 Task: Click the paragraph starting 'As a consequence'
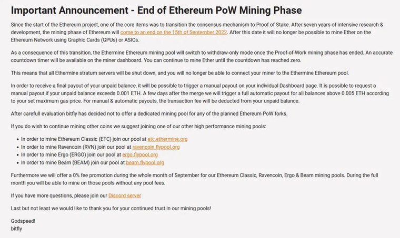[202, 57]
